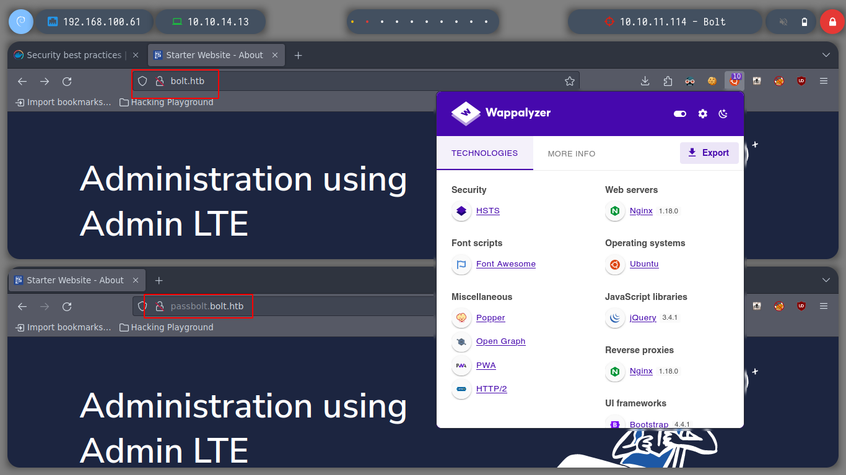The width and height of the screenshot is (846, 475).
Task: Click the padlock icon beside bolt.htb
Action: pyautogui.click(x=159, y=81)
